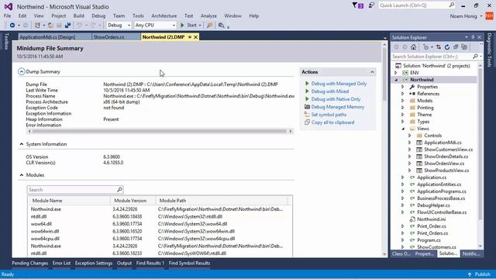Expand the ENV project node
Image resolution: width=496 pixels, height=279 pixels.
click(x=396, y=73)
